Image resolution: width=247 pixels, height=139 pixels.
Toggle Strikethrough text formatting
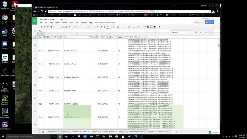[x=104, y=27]
